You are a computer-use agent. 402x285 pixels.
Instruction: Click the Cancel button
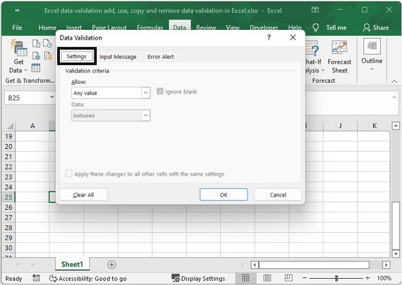[x=278, y=195]
